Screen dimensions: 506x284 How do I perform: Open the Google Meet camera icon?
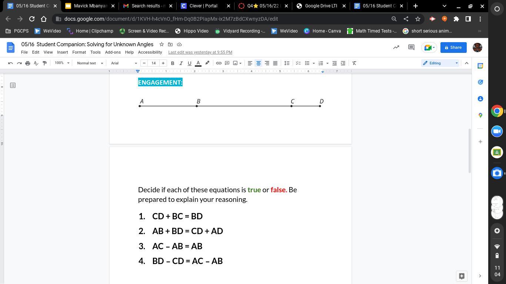click(429, 47)
